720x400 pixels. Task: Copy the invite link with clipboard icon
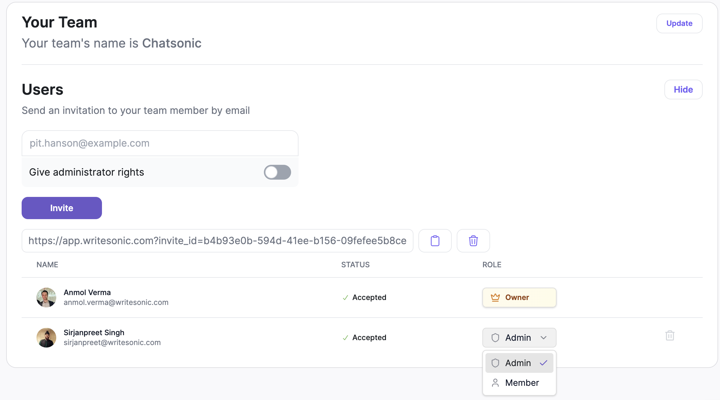(435, 241)
